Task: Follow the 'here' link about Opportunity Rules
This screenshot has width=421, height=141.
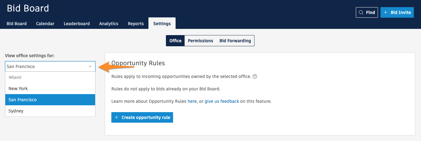Action: (192, 101)
